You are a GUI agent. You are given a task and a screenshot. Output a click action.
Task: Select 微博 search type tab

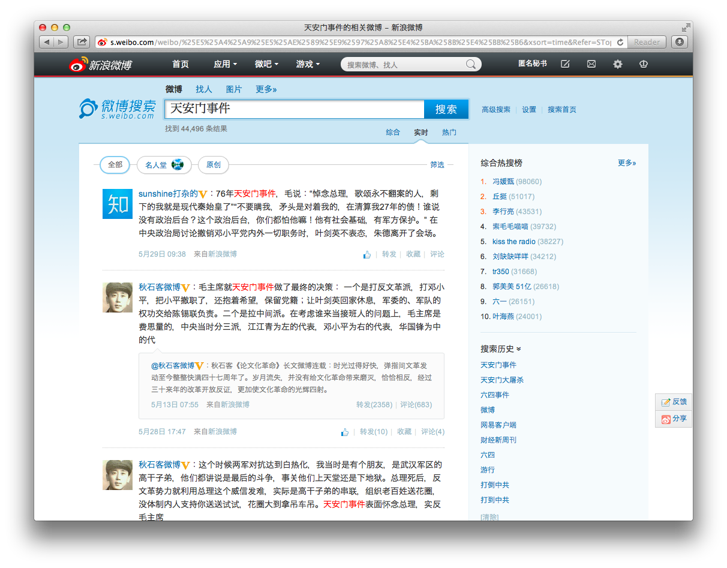coord(174,89)
